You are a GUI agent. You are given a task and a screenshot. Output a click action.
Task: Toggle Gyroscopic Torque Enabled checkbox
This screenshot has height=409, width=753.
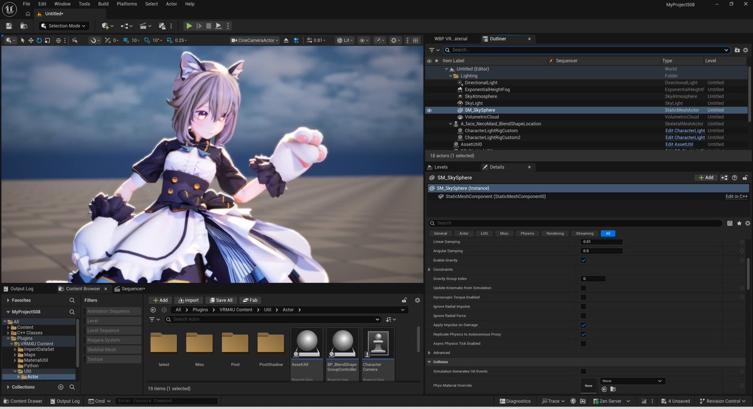point(584,298)
